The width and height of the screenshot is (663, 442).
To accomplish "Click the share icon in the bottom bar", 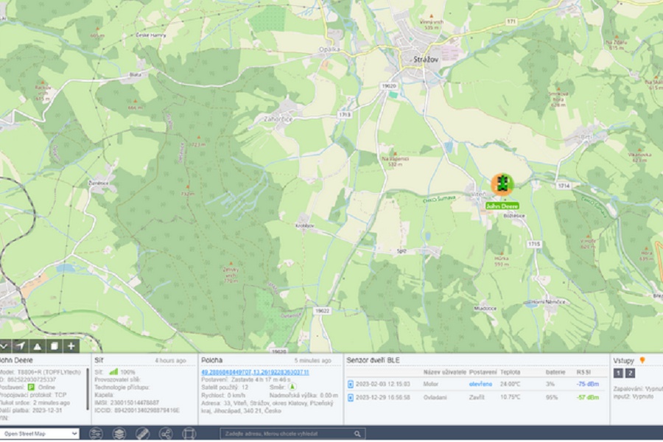I will click(166, 433).
